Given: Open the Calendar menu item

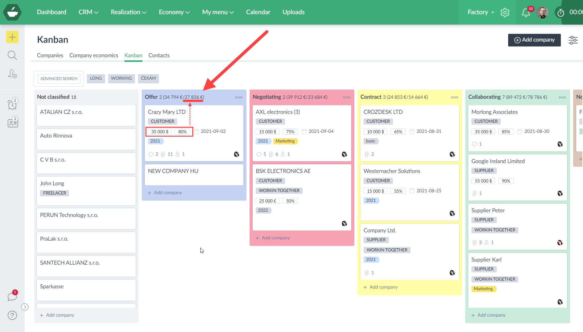Looking at the screenshot, I should [258, 12].
